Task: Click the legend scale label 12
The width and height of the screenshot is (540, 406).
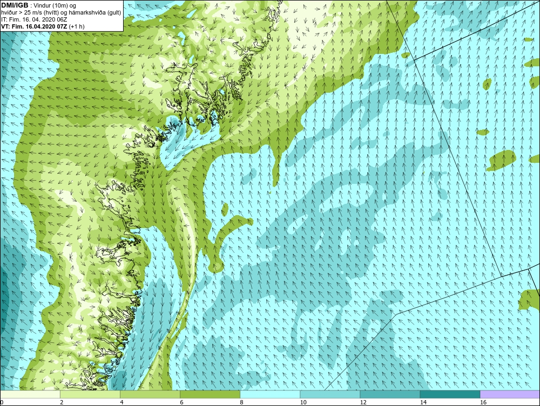Action: tap(363, 402)
